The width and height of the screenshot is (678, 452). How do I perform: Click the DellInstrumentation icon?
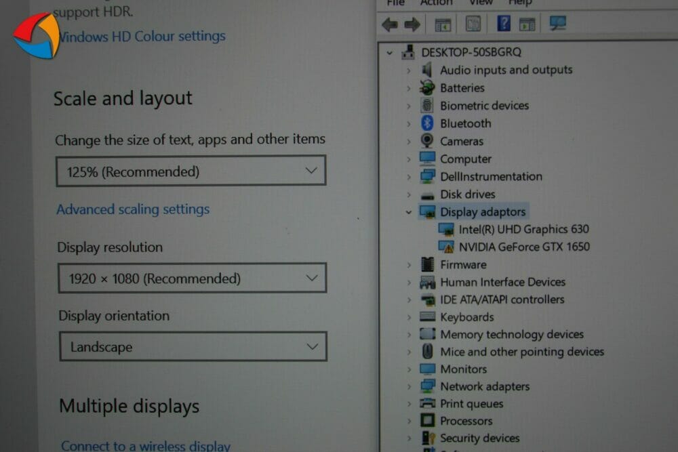[x=427, y=176]
